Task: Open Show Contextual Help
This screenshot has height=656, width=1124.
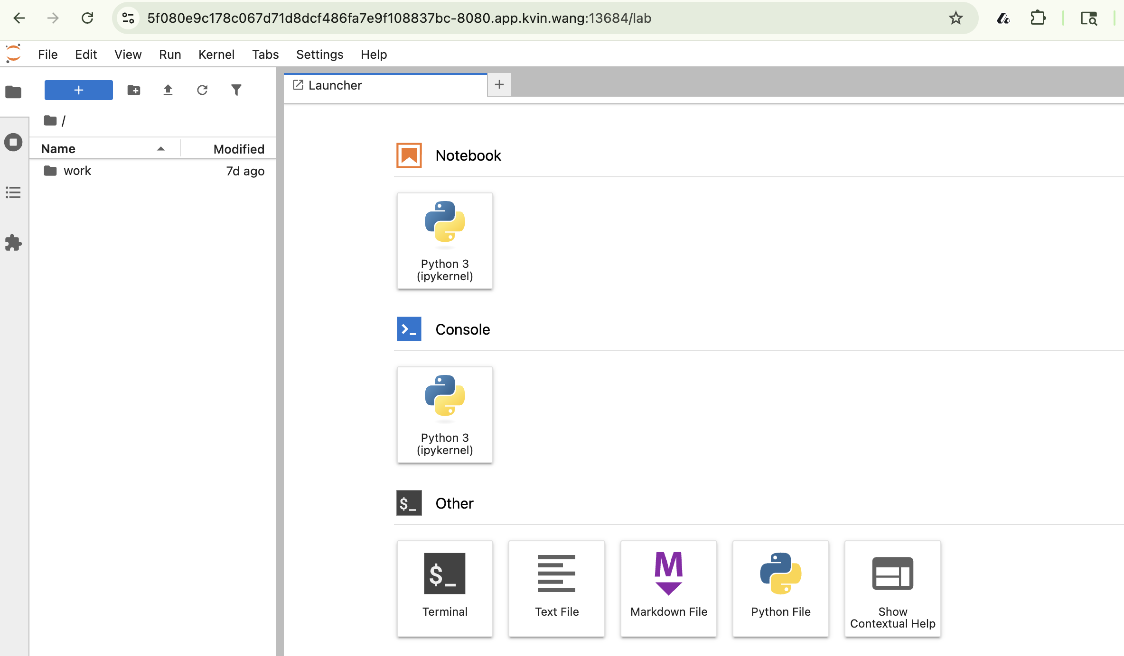Action: tap(892, 589)
